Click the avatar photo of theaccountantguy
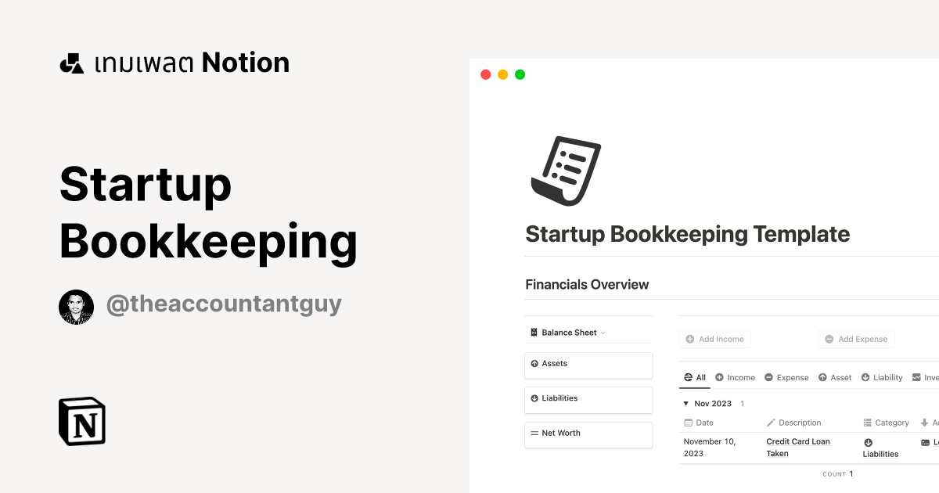 (x=76, y=306)
